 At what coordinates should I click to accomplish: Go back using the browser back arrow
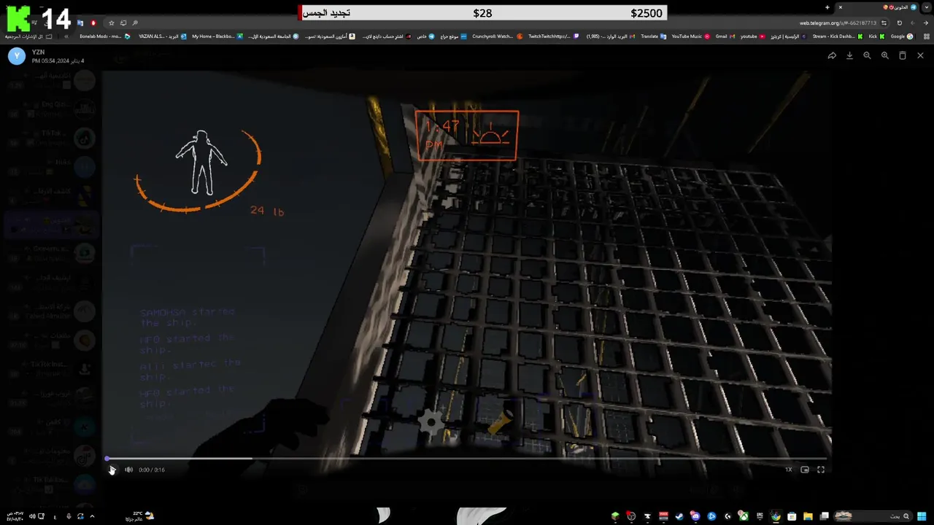926,23
